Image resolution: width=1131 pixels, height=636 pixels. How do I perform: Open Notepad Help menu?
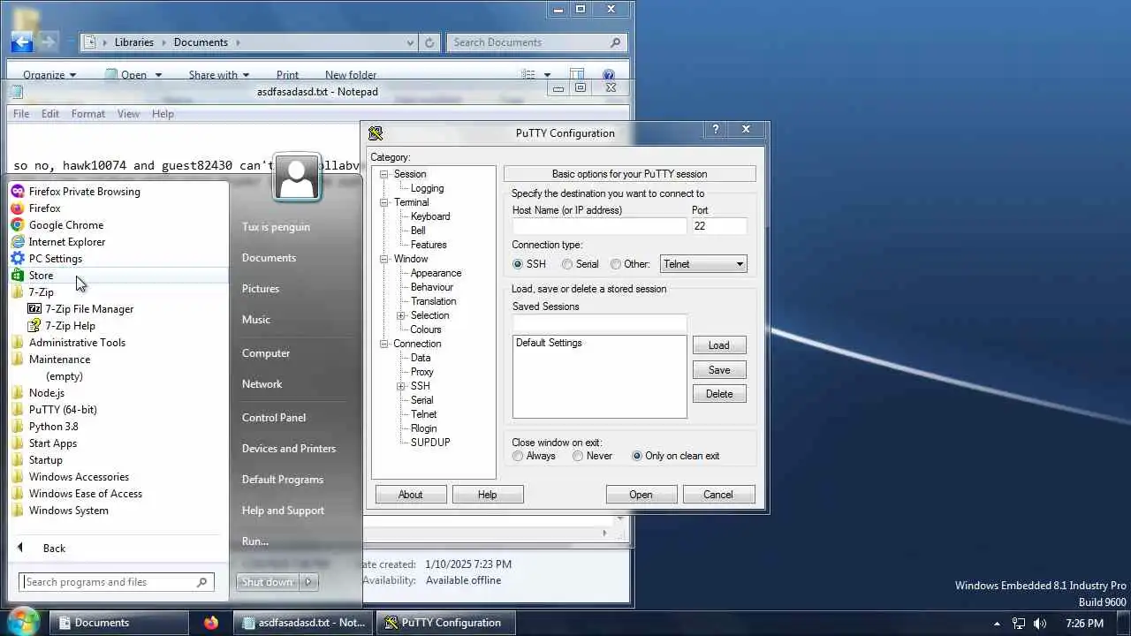coord(163,114)
